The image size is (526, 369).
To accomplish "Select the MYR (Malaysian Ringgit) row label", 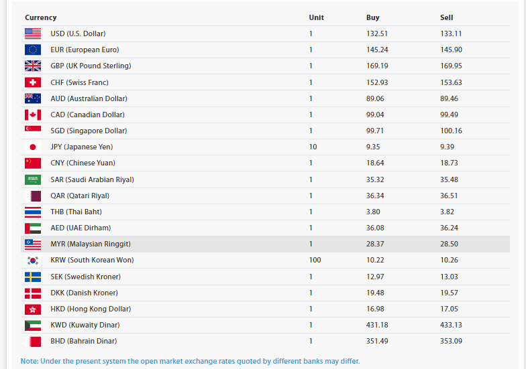I will (91, 244).
